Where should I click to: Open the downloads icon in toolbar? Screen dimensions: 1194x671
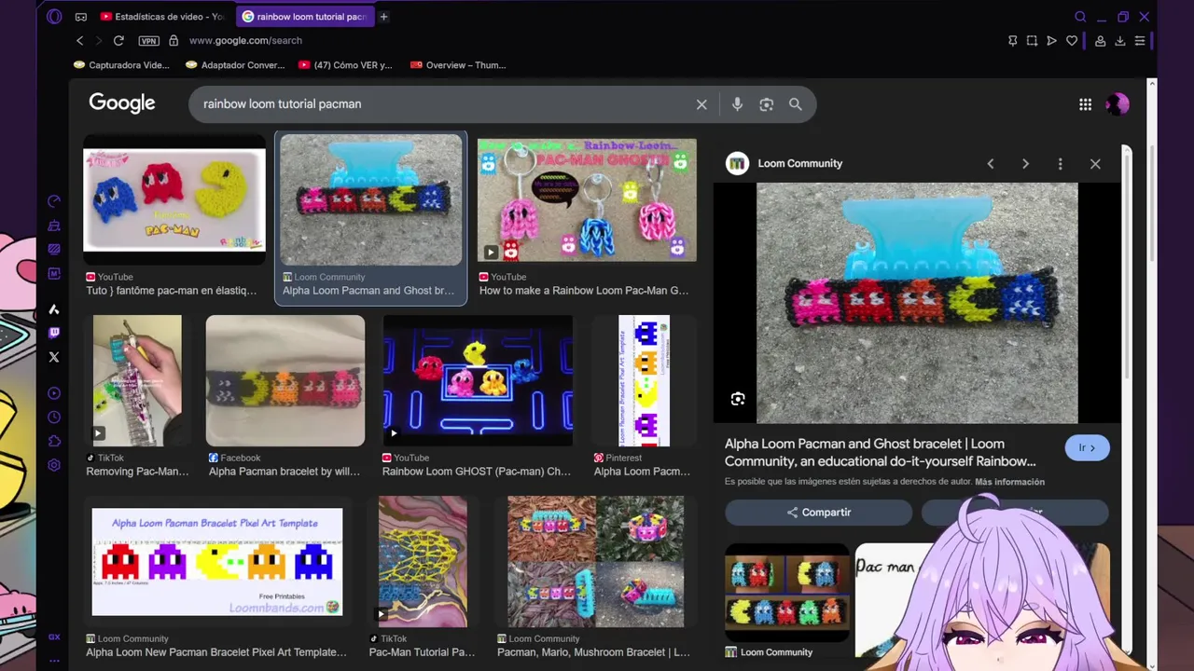coord(1120,40)
